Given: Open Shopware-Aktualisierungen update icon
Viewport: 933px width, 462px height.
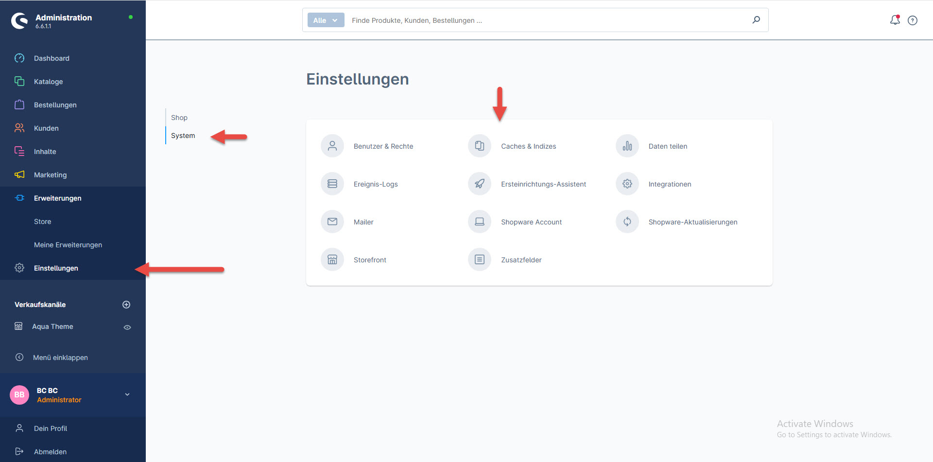Looking at the screenshot, I should pos(627,222).
